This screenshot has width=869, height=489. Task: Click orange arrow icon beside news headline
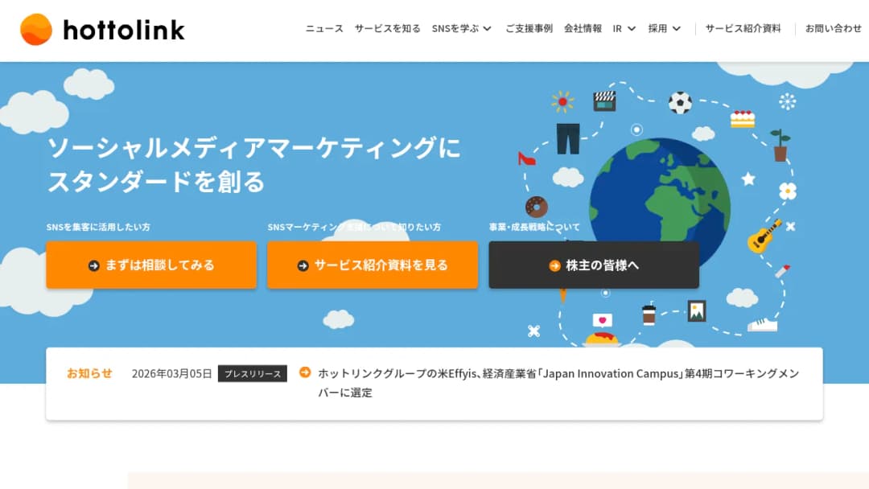click(x=305, y=372)
